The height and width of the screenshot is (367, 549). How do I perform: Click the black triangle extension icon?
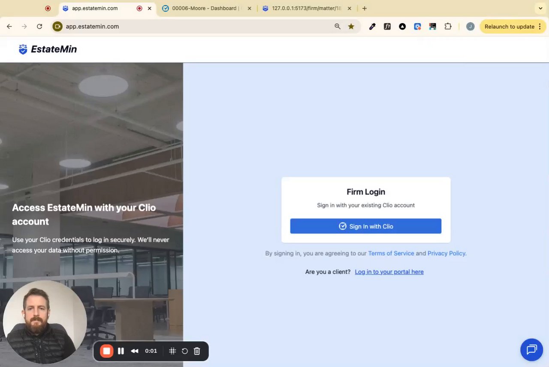click(x=402, y=27)
